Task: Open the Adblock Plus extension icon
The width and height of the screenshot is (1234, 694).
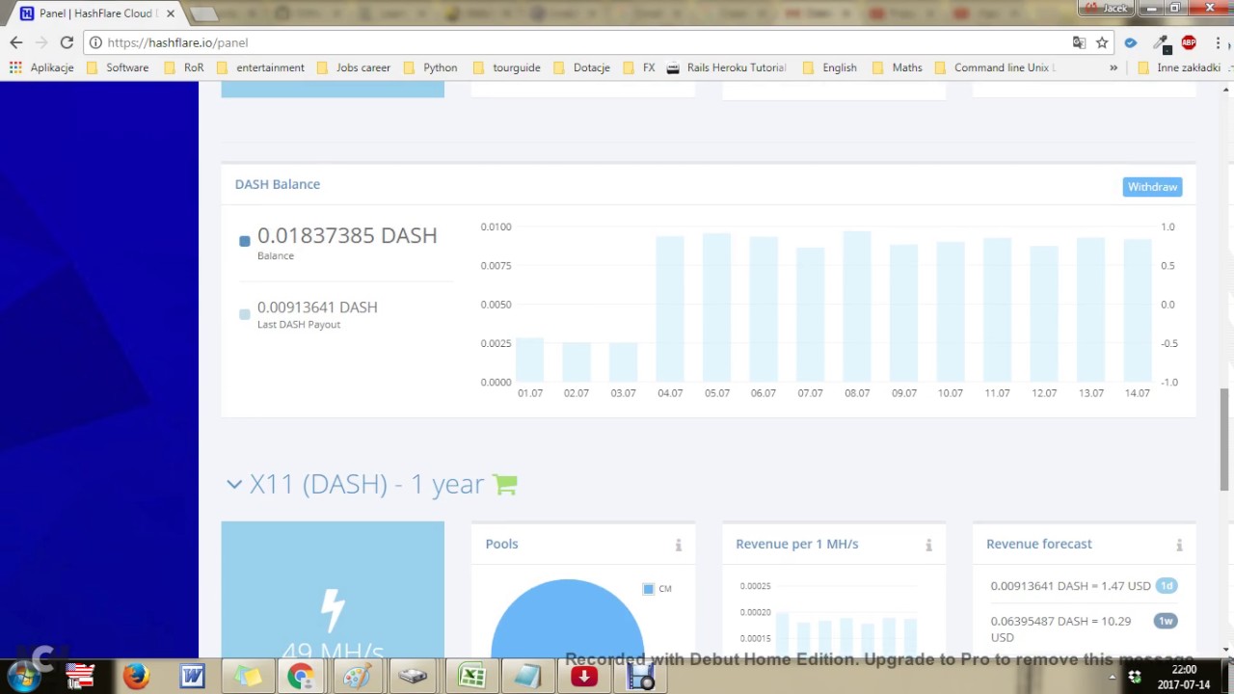Action: tap(1189, 42)
